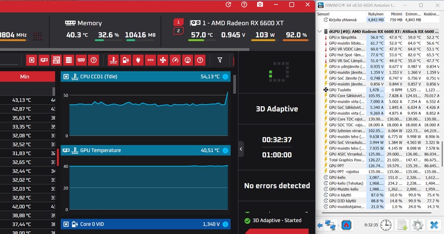Open OCCT help from title bar icon

[x=244, y=5]
